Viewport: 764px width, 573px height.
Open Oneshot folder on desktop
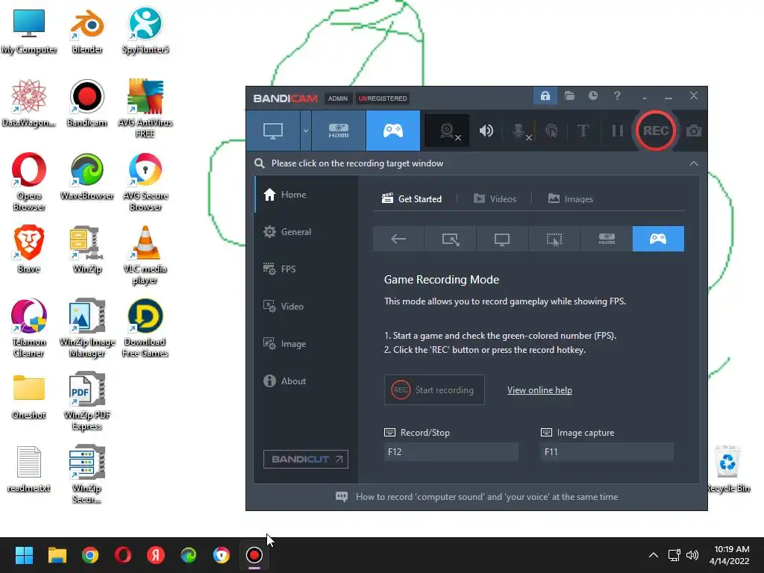point(29,396)
